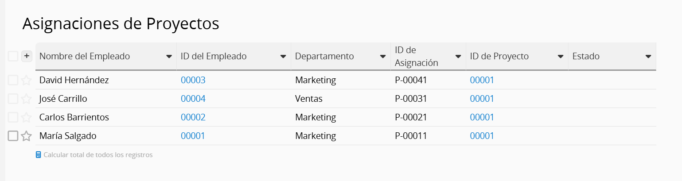The image size is (682, 181).
Task: Star the María Salgado row
Action: coord(27,136)
